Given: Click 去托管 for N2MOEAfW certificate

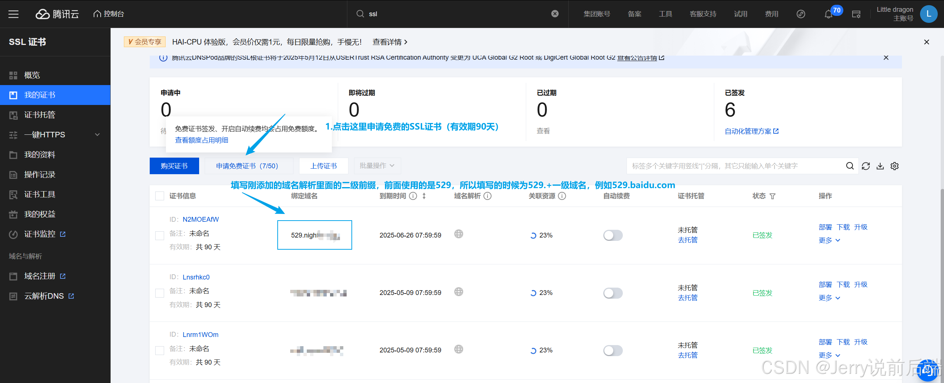Looking at the screenshot, I should [687, 240].
